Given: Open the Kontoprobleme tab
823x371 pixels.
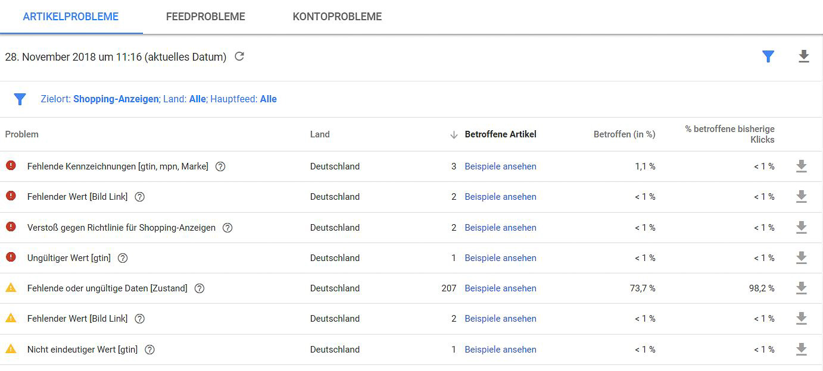Looking at the screenshot, I should click(x=337, y=17).
